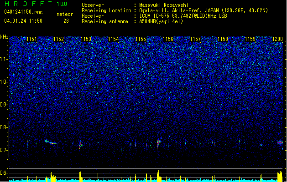Select observer name Masayuki Kobayashi
This screenshot has height=182, width=287.
coord(164,5)
